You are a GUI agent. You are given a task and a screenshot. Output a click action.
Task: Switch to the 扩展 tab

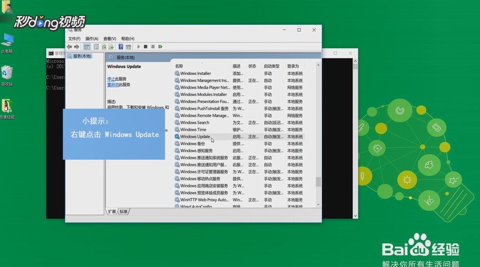point(112,212)
